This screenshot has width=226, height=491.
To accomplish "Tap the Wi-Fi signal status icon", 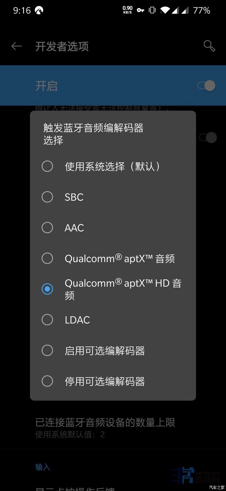I will click(x=164, y=10).
